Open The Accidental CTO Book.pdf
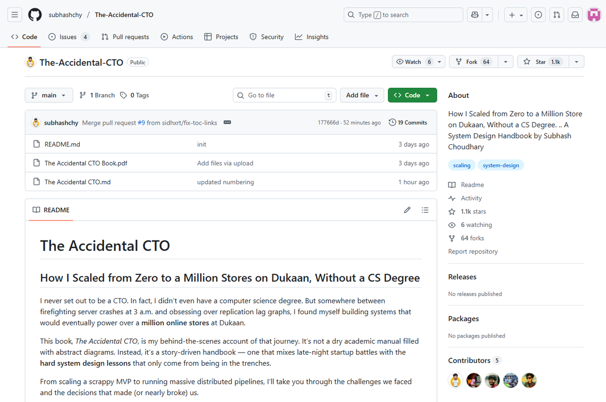Viewport: 606px width, 402px height. 86,163
